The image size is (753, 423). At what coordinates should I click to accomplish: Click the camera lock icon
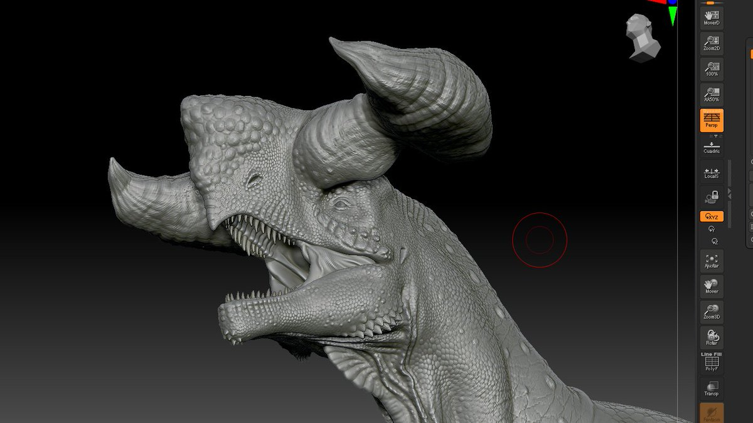pos(712,198)
